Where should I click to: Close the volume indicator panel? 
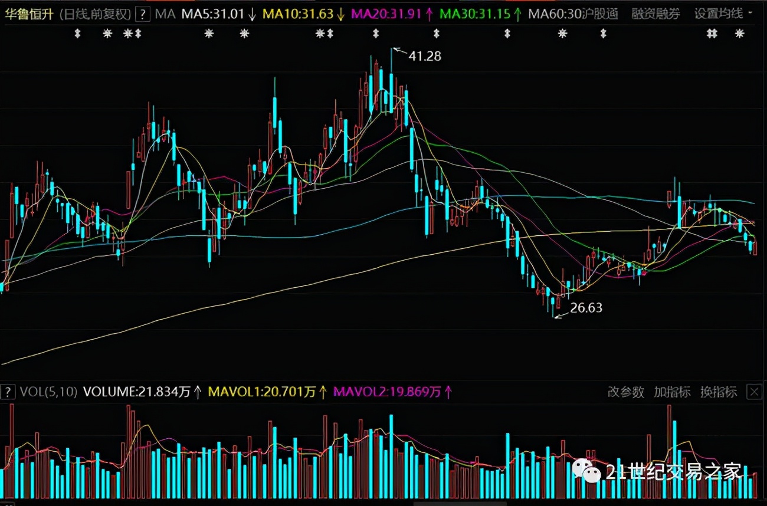pos(753,392)
